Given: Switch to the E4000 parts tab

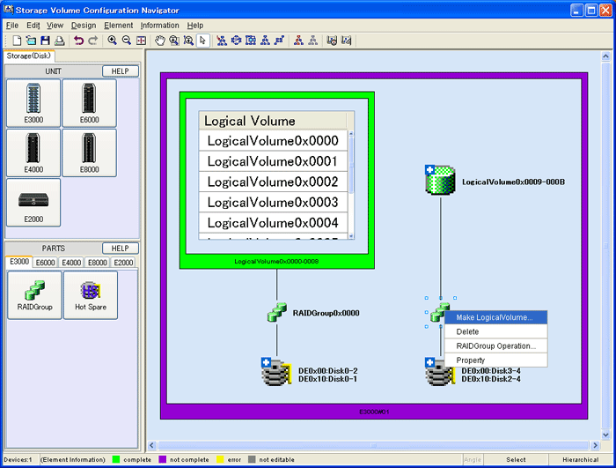Looking at the screenshot, I should click(71, 262).
